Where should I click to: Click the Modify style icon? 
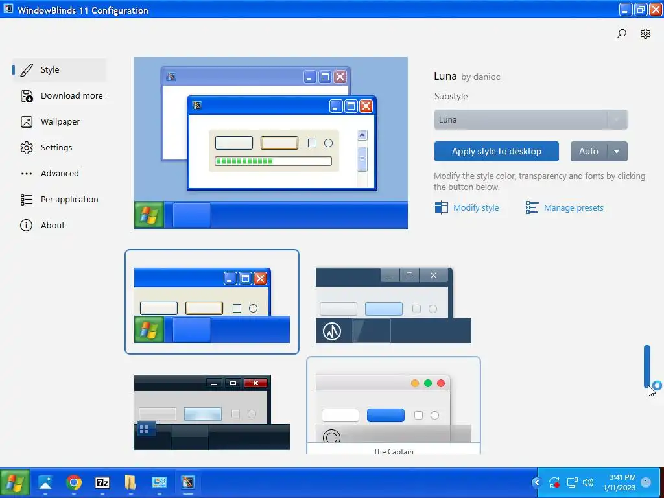(441, 207)
